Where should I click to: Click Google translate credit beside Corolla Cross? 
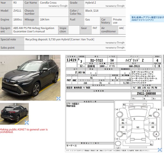point(58,6)
